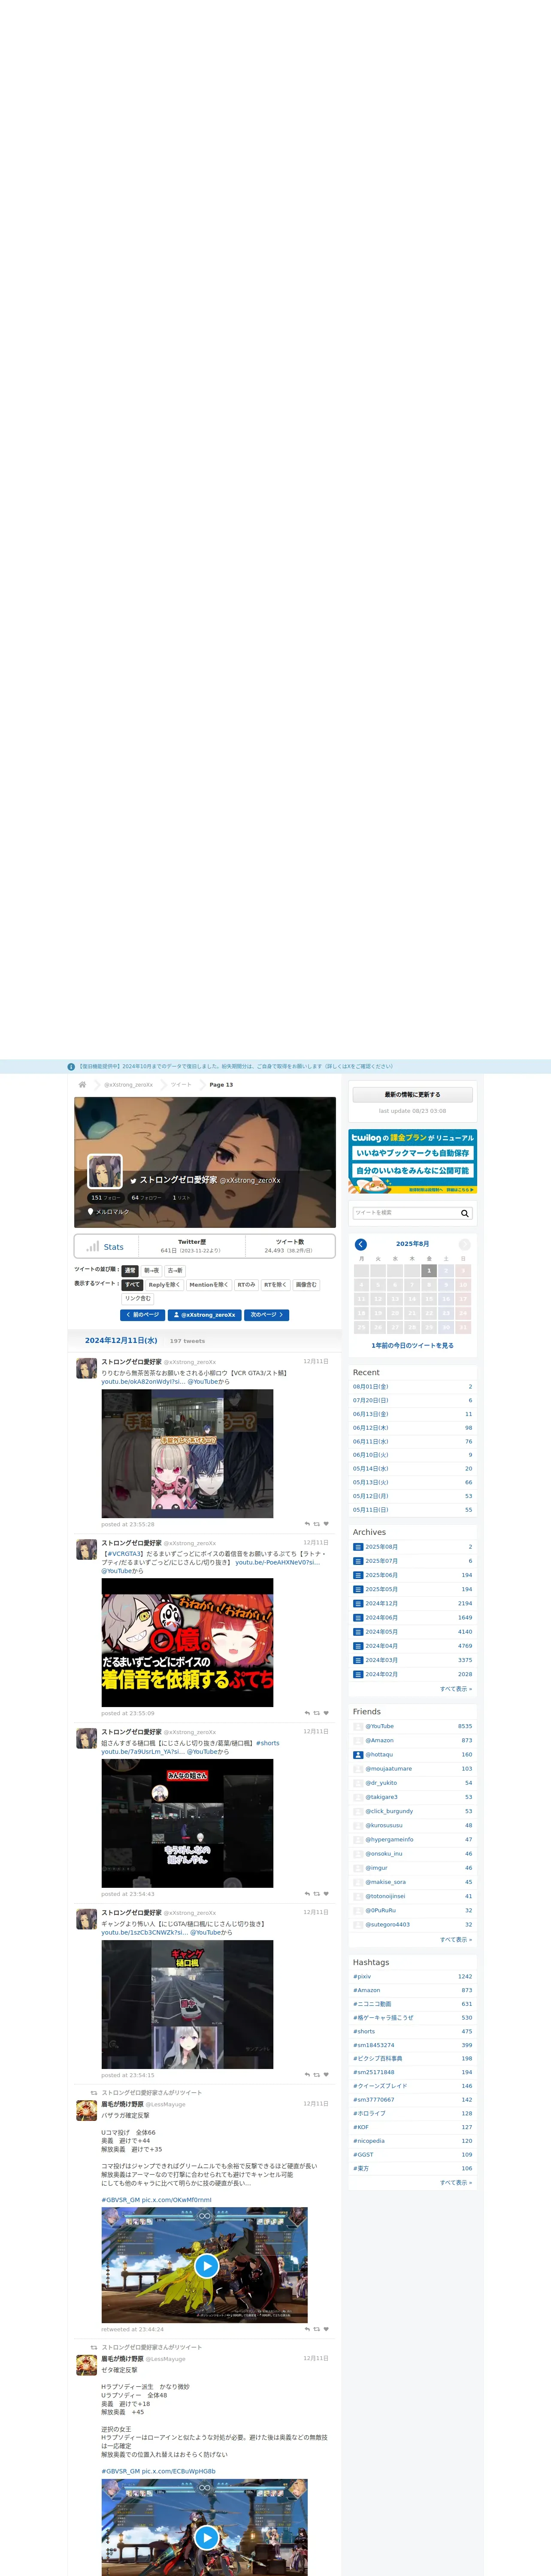Click the archive icon beside 2024年12月

[x=358, y=1603]
